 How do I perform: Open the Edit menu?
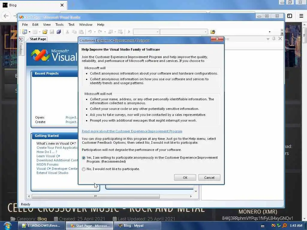(35, 25)
